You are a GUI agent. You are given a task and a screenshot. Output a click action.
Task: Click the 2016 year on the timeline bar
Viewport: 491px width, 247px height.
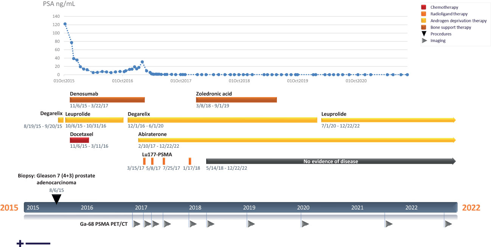[x=87, y=207]
